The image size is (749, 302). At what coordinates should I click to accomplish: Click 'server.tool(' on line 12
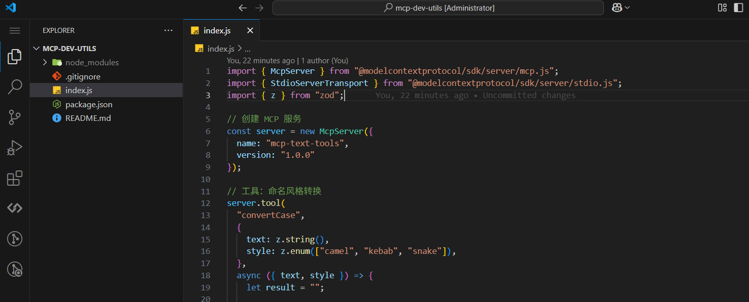(256, 203)
